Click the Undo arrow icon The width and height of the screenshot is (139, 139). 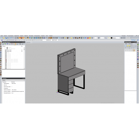tap(11, 38)
